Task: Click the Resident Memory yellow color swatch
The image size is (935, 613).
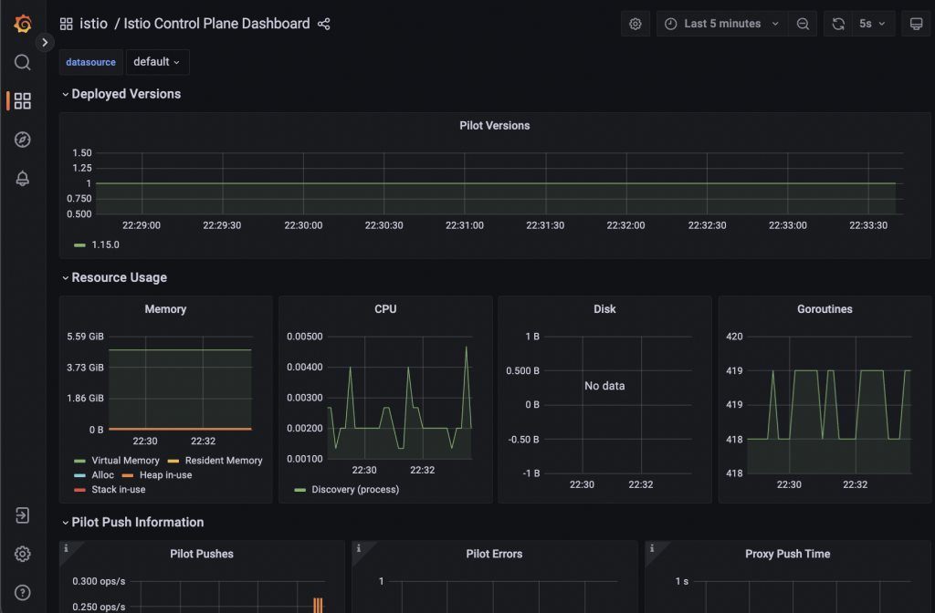Action: pyautogui.click(x=173, y=461)
